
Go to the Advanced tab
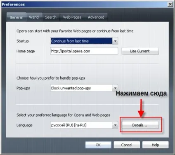(96, 17)
